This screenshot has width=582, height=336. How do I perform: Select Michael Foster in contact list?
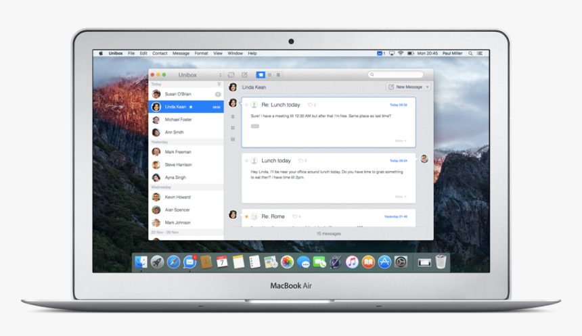[x=186, y=120]
